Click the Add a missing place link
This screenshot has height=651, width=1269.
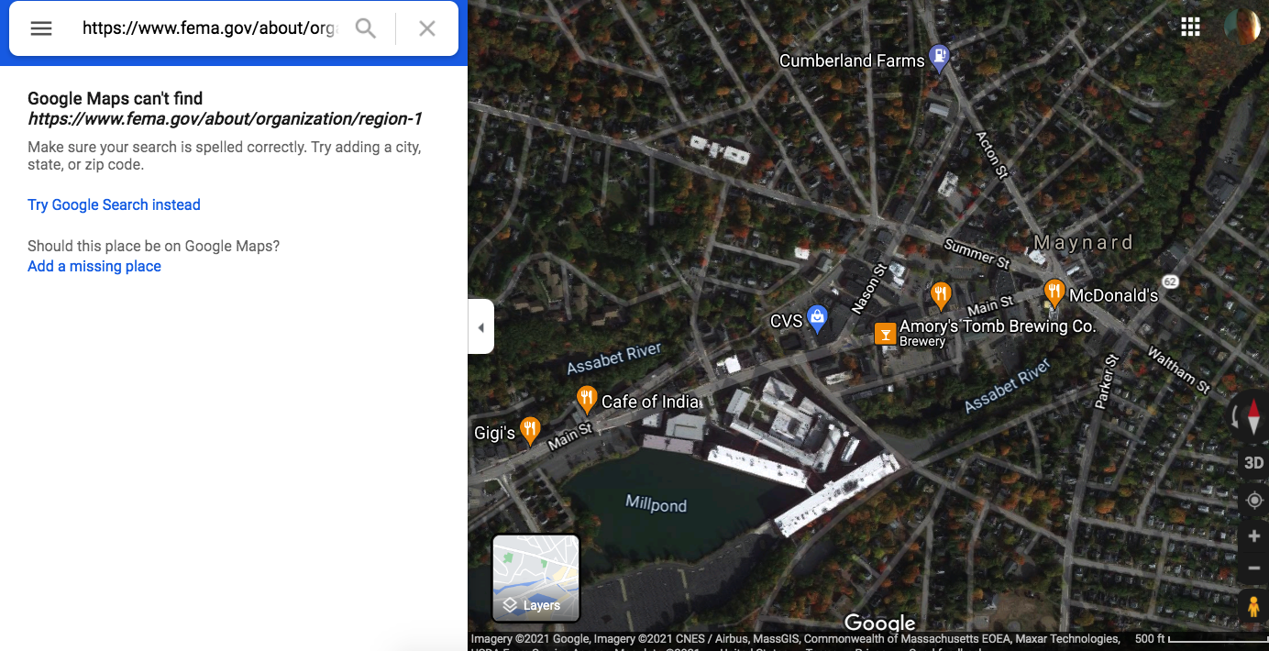point(94,266)
